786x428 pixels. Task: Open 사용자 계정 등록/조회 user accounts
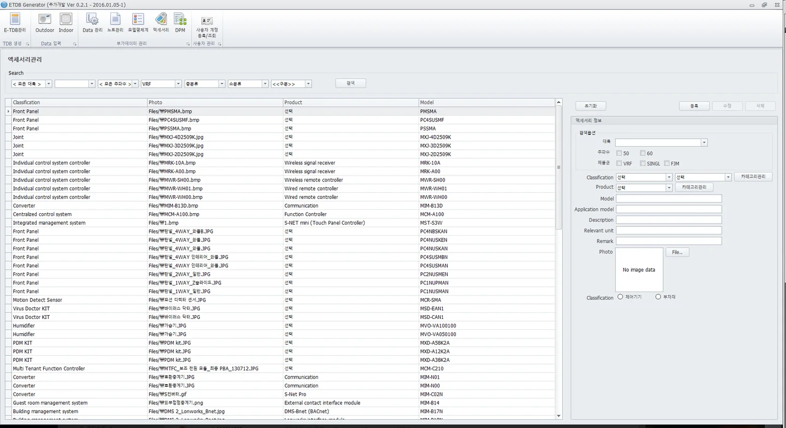click(x=207, y=27)
